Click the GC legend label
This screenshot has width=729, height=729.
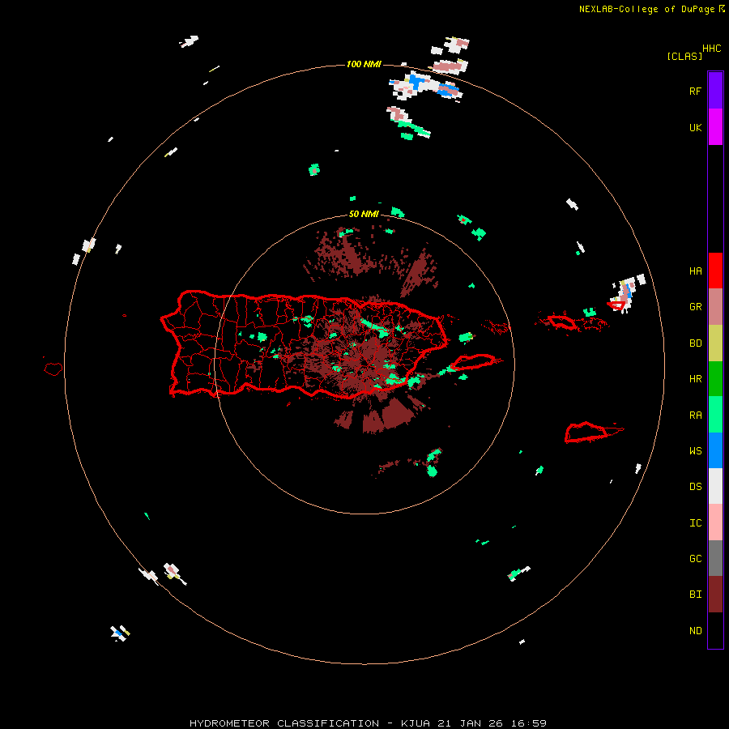pyautogui.click(x=695, y=558)
